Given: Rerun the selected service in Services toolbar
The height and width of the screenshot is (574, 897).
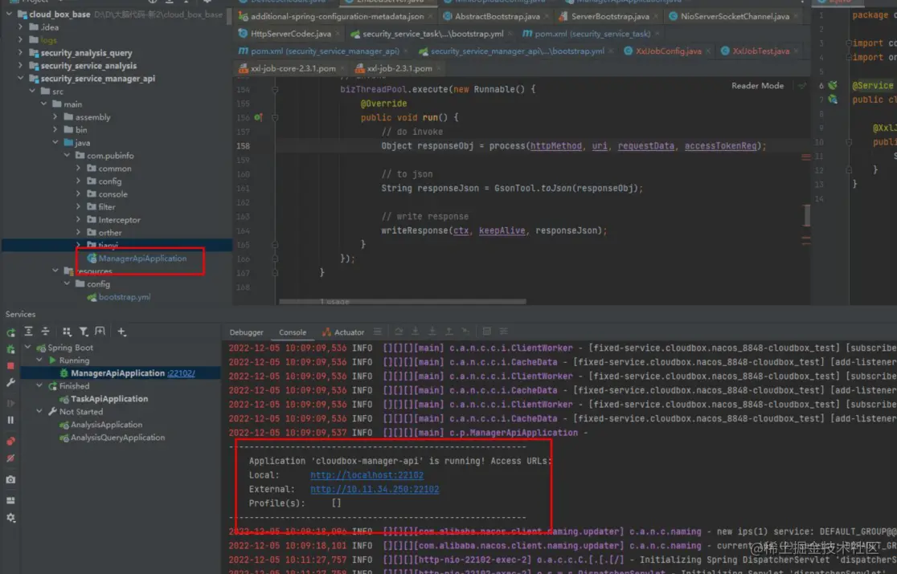Looking at the screenshot, I should 11,332.
